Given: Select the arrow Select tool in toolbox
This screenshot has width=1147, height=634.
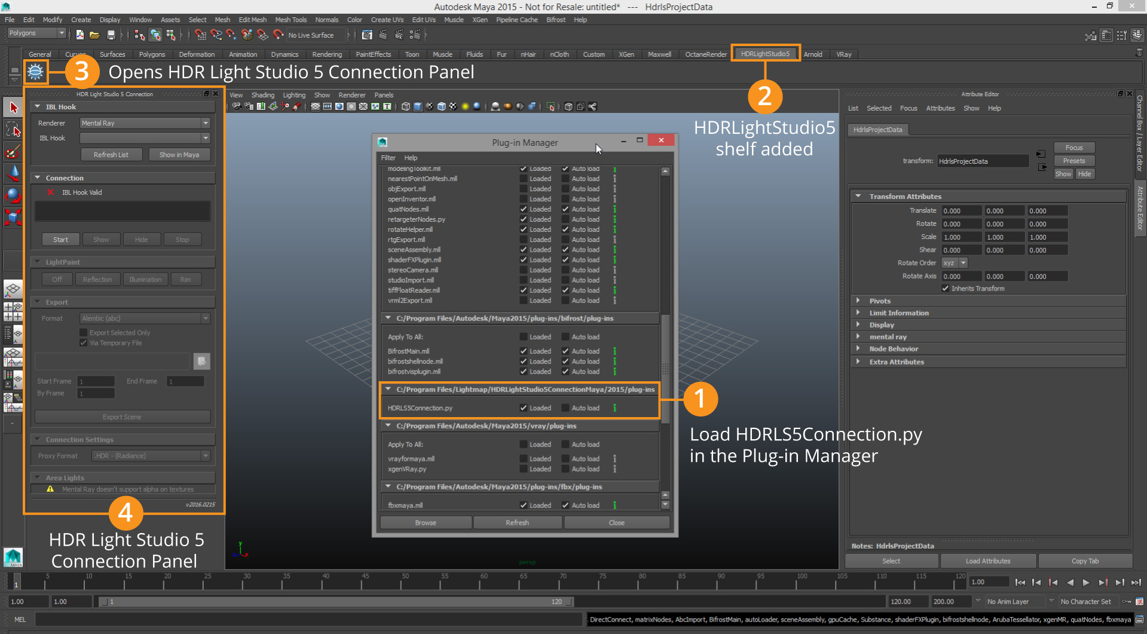Looking at the screenshot, I should [x=13, y=108].
